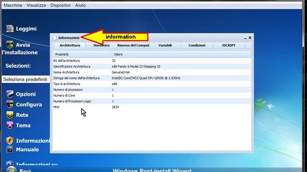Select the Identificatore Architettura row
This screenshot has height=172, width=307.
pyautogui.click(x=152, y=66)
